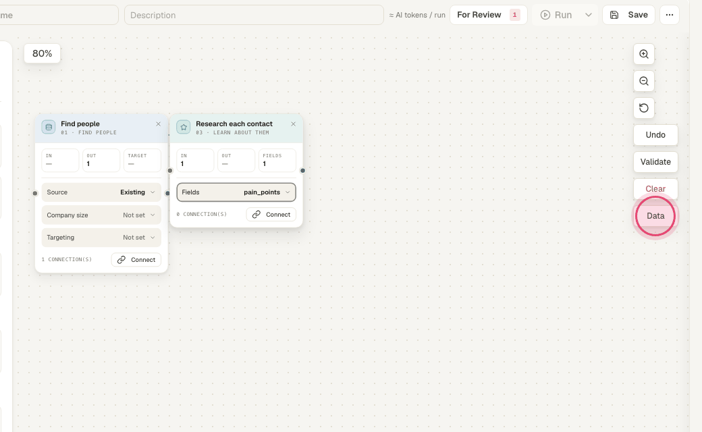
Task: Close the Research each contact node
Action: point(293,124)
